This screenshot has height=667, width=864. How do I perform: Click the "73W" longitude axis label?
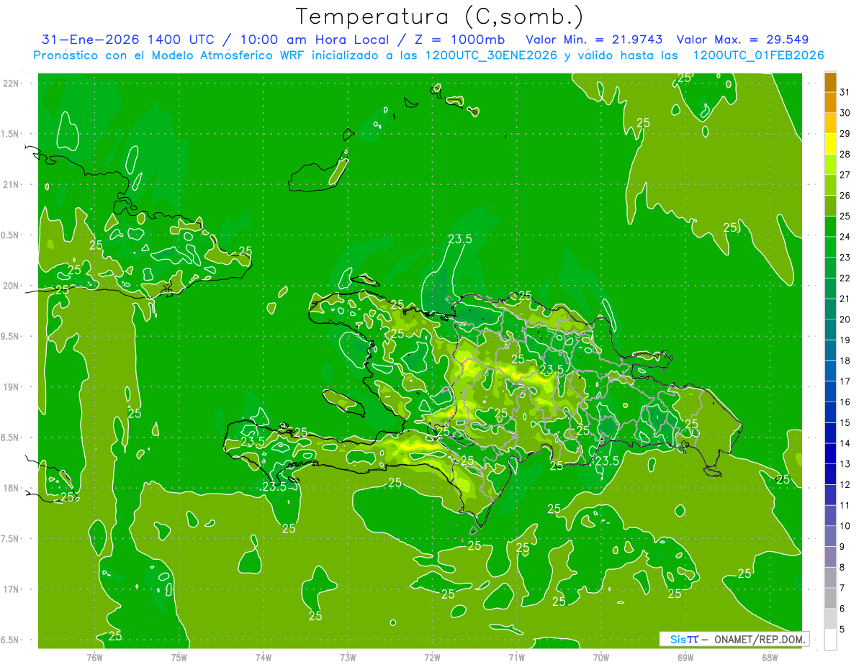tap(348, 658)
